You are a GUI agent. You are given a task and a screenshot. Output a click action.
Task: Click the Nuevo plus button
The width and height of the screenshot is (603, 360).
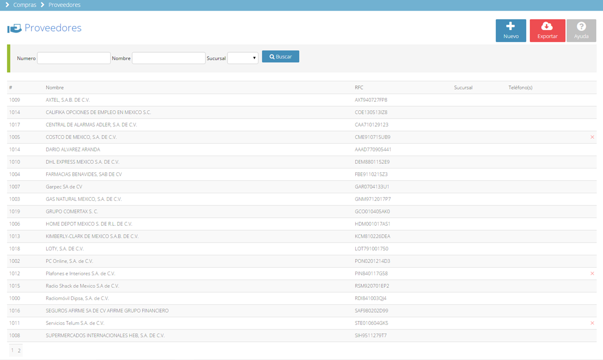(x=511, y=31)
